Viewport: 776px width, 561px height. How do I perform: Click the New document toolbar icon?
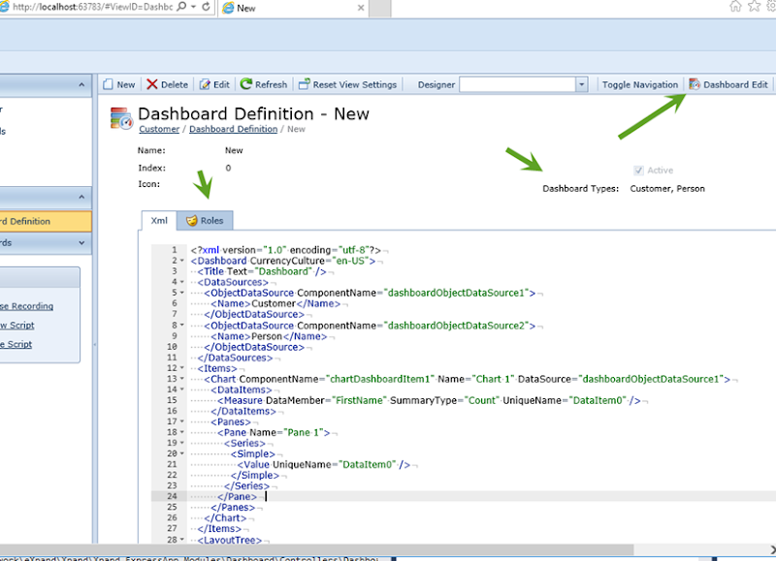tap(109, 84)
